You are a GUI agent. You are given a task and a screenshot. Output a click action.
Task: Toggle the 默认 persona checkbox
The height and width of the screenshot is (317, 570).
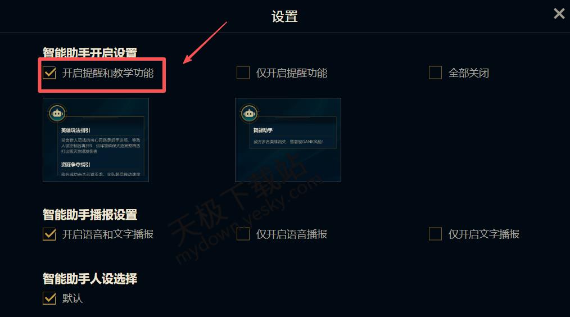pyautogui.click(x=49, y=298)
